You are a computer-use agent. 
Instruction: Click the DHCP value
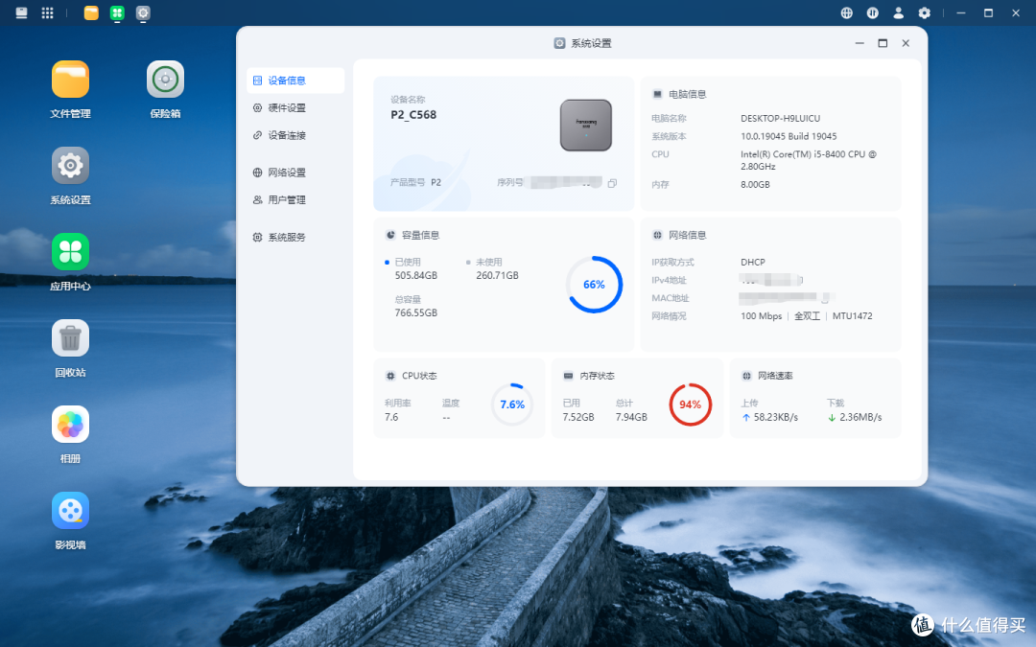coord(753,262)
